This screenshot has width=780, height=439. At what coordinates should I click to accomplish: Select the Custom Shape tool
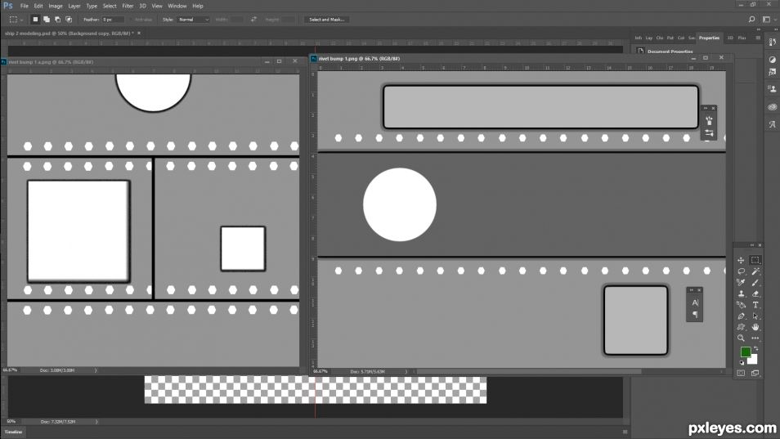pos(741,327)
